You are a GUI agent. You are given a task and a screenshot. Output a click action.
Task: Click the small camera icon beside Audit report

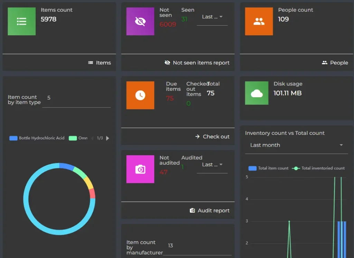192,210
